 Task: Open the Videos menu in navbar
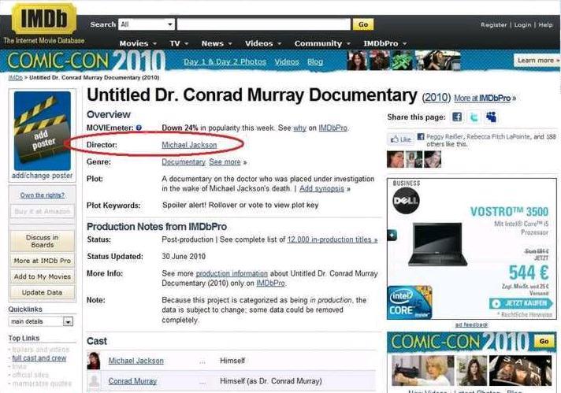262,43
